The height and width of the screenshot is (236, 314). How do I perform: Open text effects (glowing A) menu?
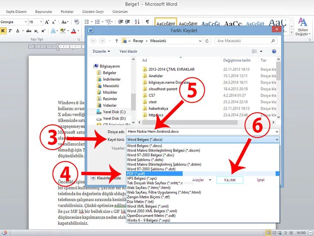[54, 31]
